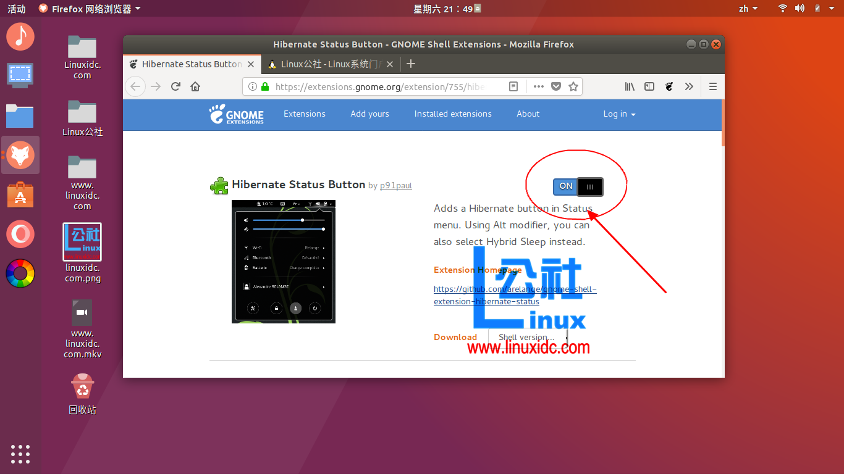Open the color wheel app in dock
The width and height of the screenshot is (844, 474).
click(20, 273)
